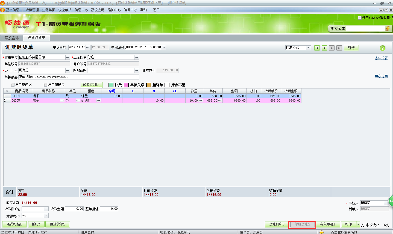This screenshot has height=234, width=393.
Task: Open the 钱流单据 menu
Action: [x=65, y=10]
